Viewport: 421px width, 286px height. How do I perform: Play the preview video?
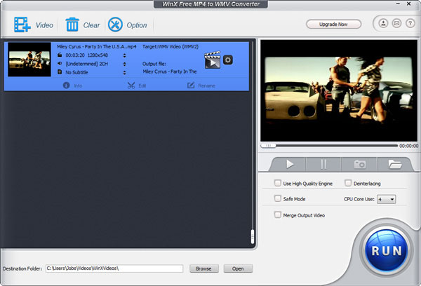(289, 164)
